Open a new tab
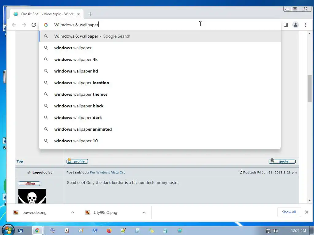The width and height of the screenshot is (314, 235). point(90,14)
